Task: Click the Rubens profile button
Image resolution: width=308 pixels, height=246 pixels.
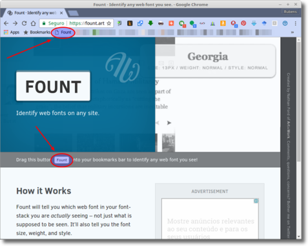Action: [x=290, y=12]
